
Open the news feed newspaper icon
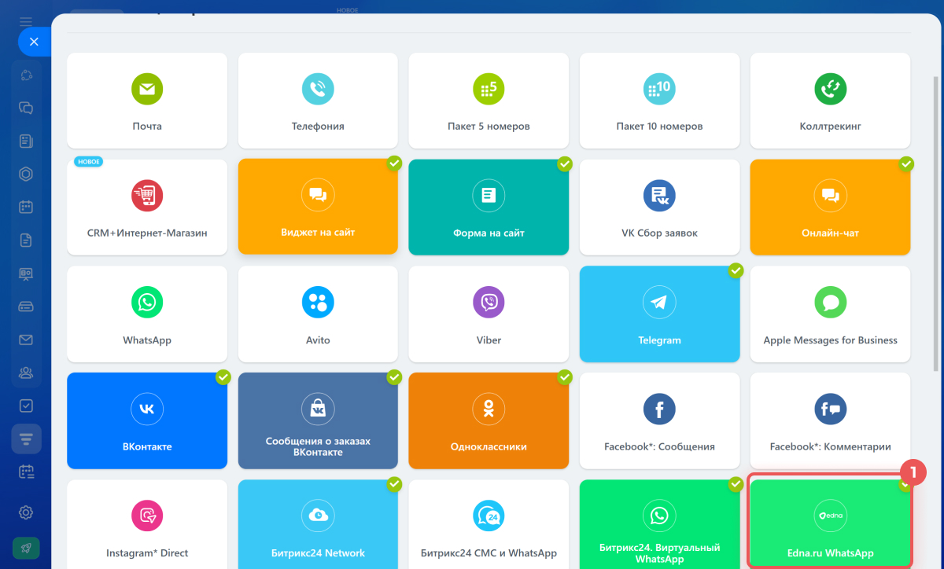[x=26, y=141]
